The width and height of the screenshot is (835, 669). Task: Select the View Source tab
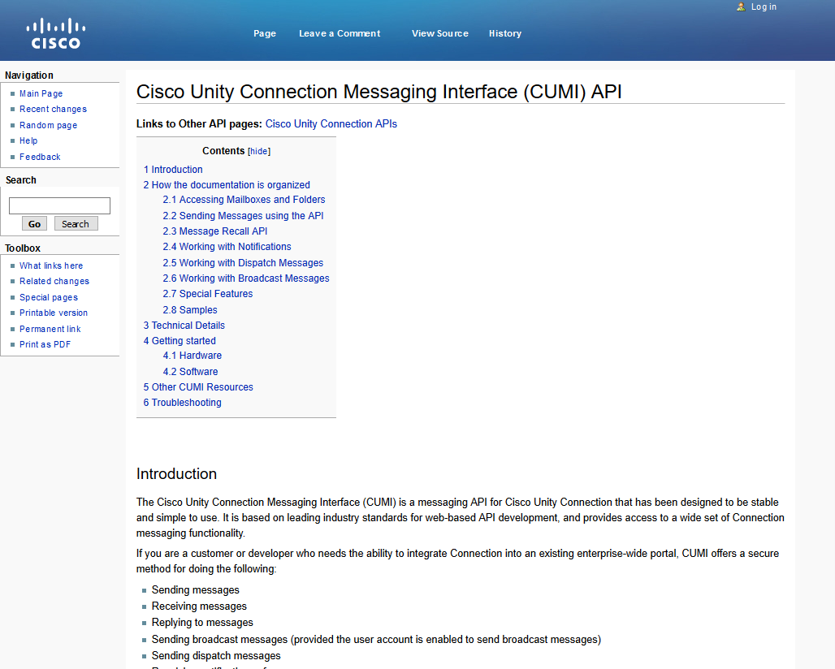(x=440, y=33)
